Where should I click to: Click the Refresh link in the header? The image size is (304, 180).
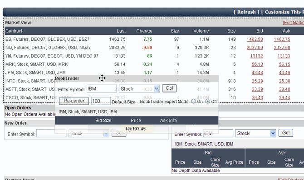tap(246, 12)
